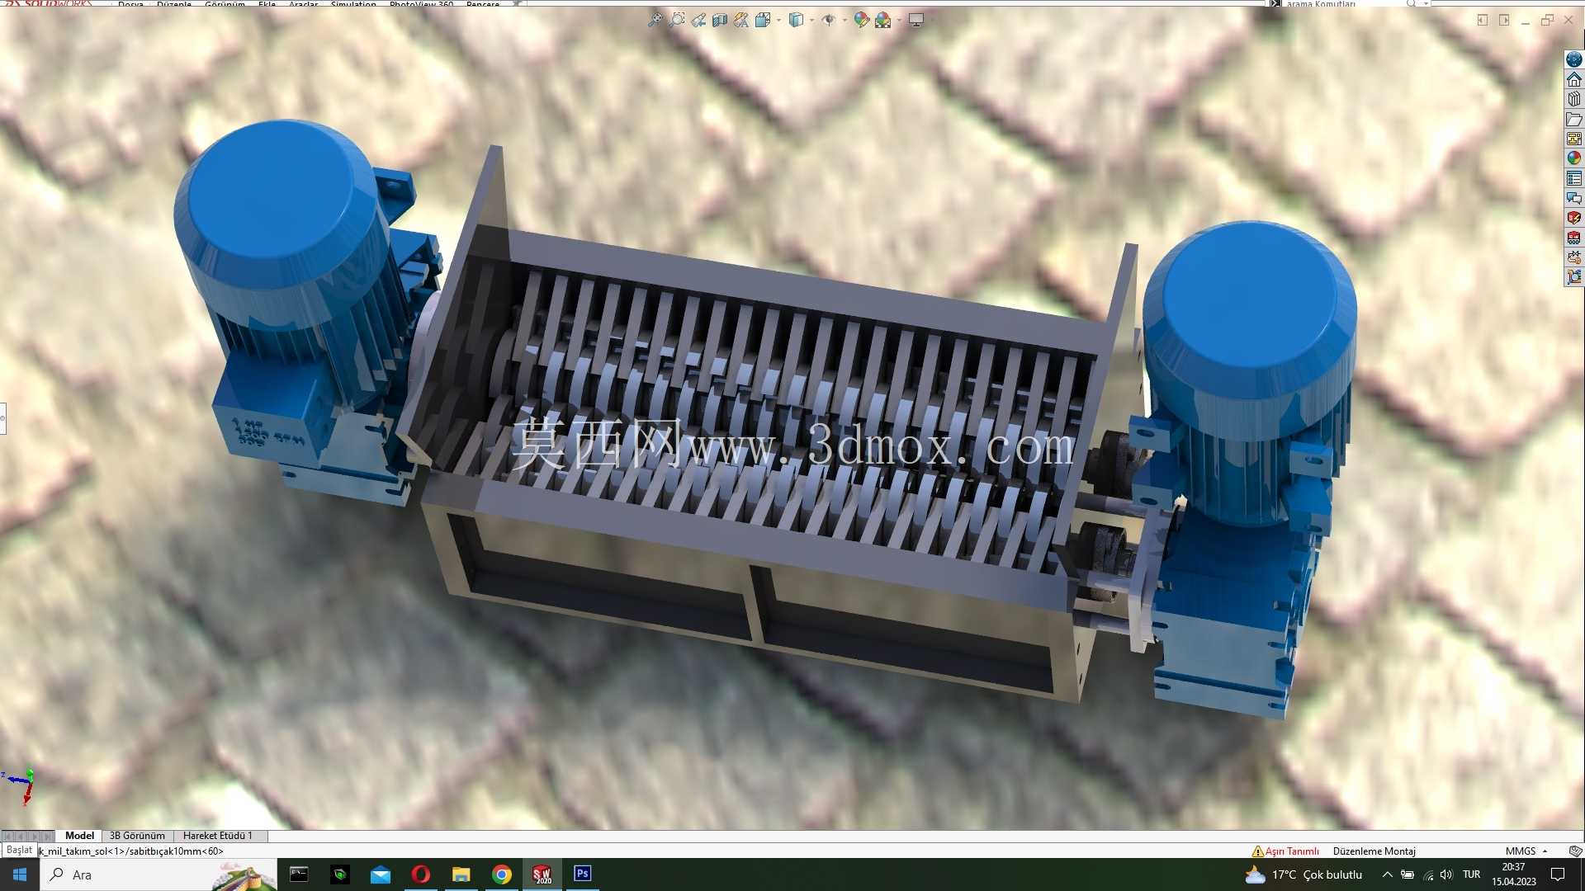Click the Display Style icon
This screenshot has width=1585, height=891.
point(796,20)
